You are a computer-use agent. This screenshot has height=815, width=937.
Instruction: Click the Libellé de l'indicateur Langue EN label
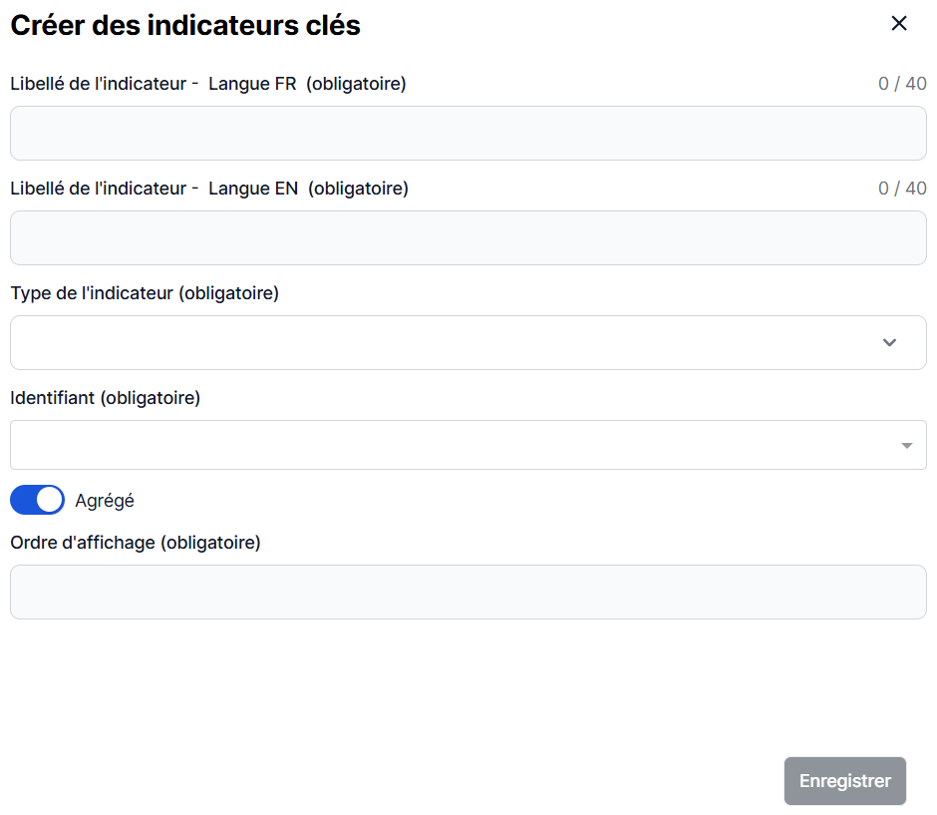click(x=208, y=189)
